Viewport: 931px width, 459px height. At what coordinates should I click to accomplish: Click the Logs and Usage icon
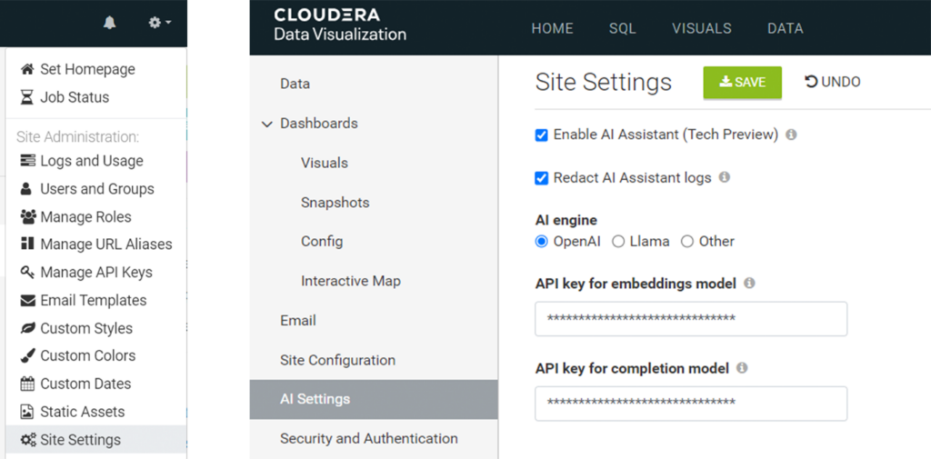27,161
